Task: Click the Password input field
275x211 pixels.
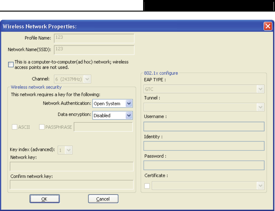Action: (x=204, y=165)
